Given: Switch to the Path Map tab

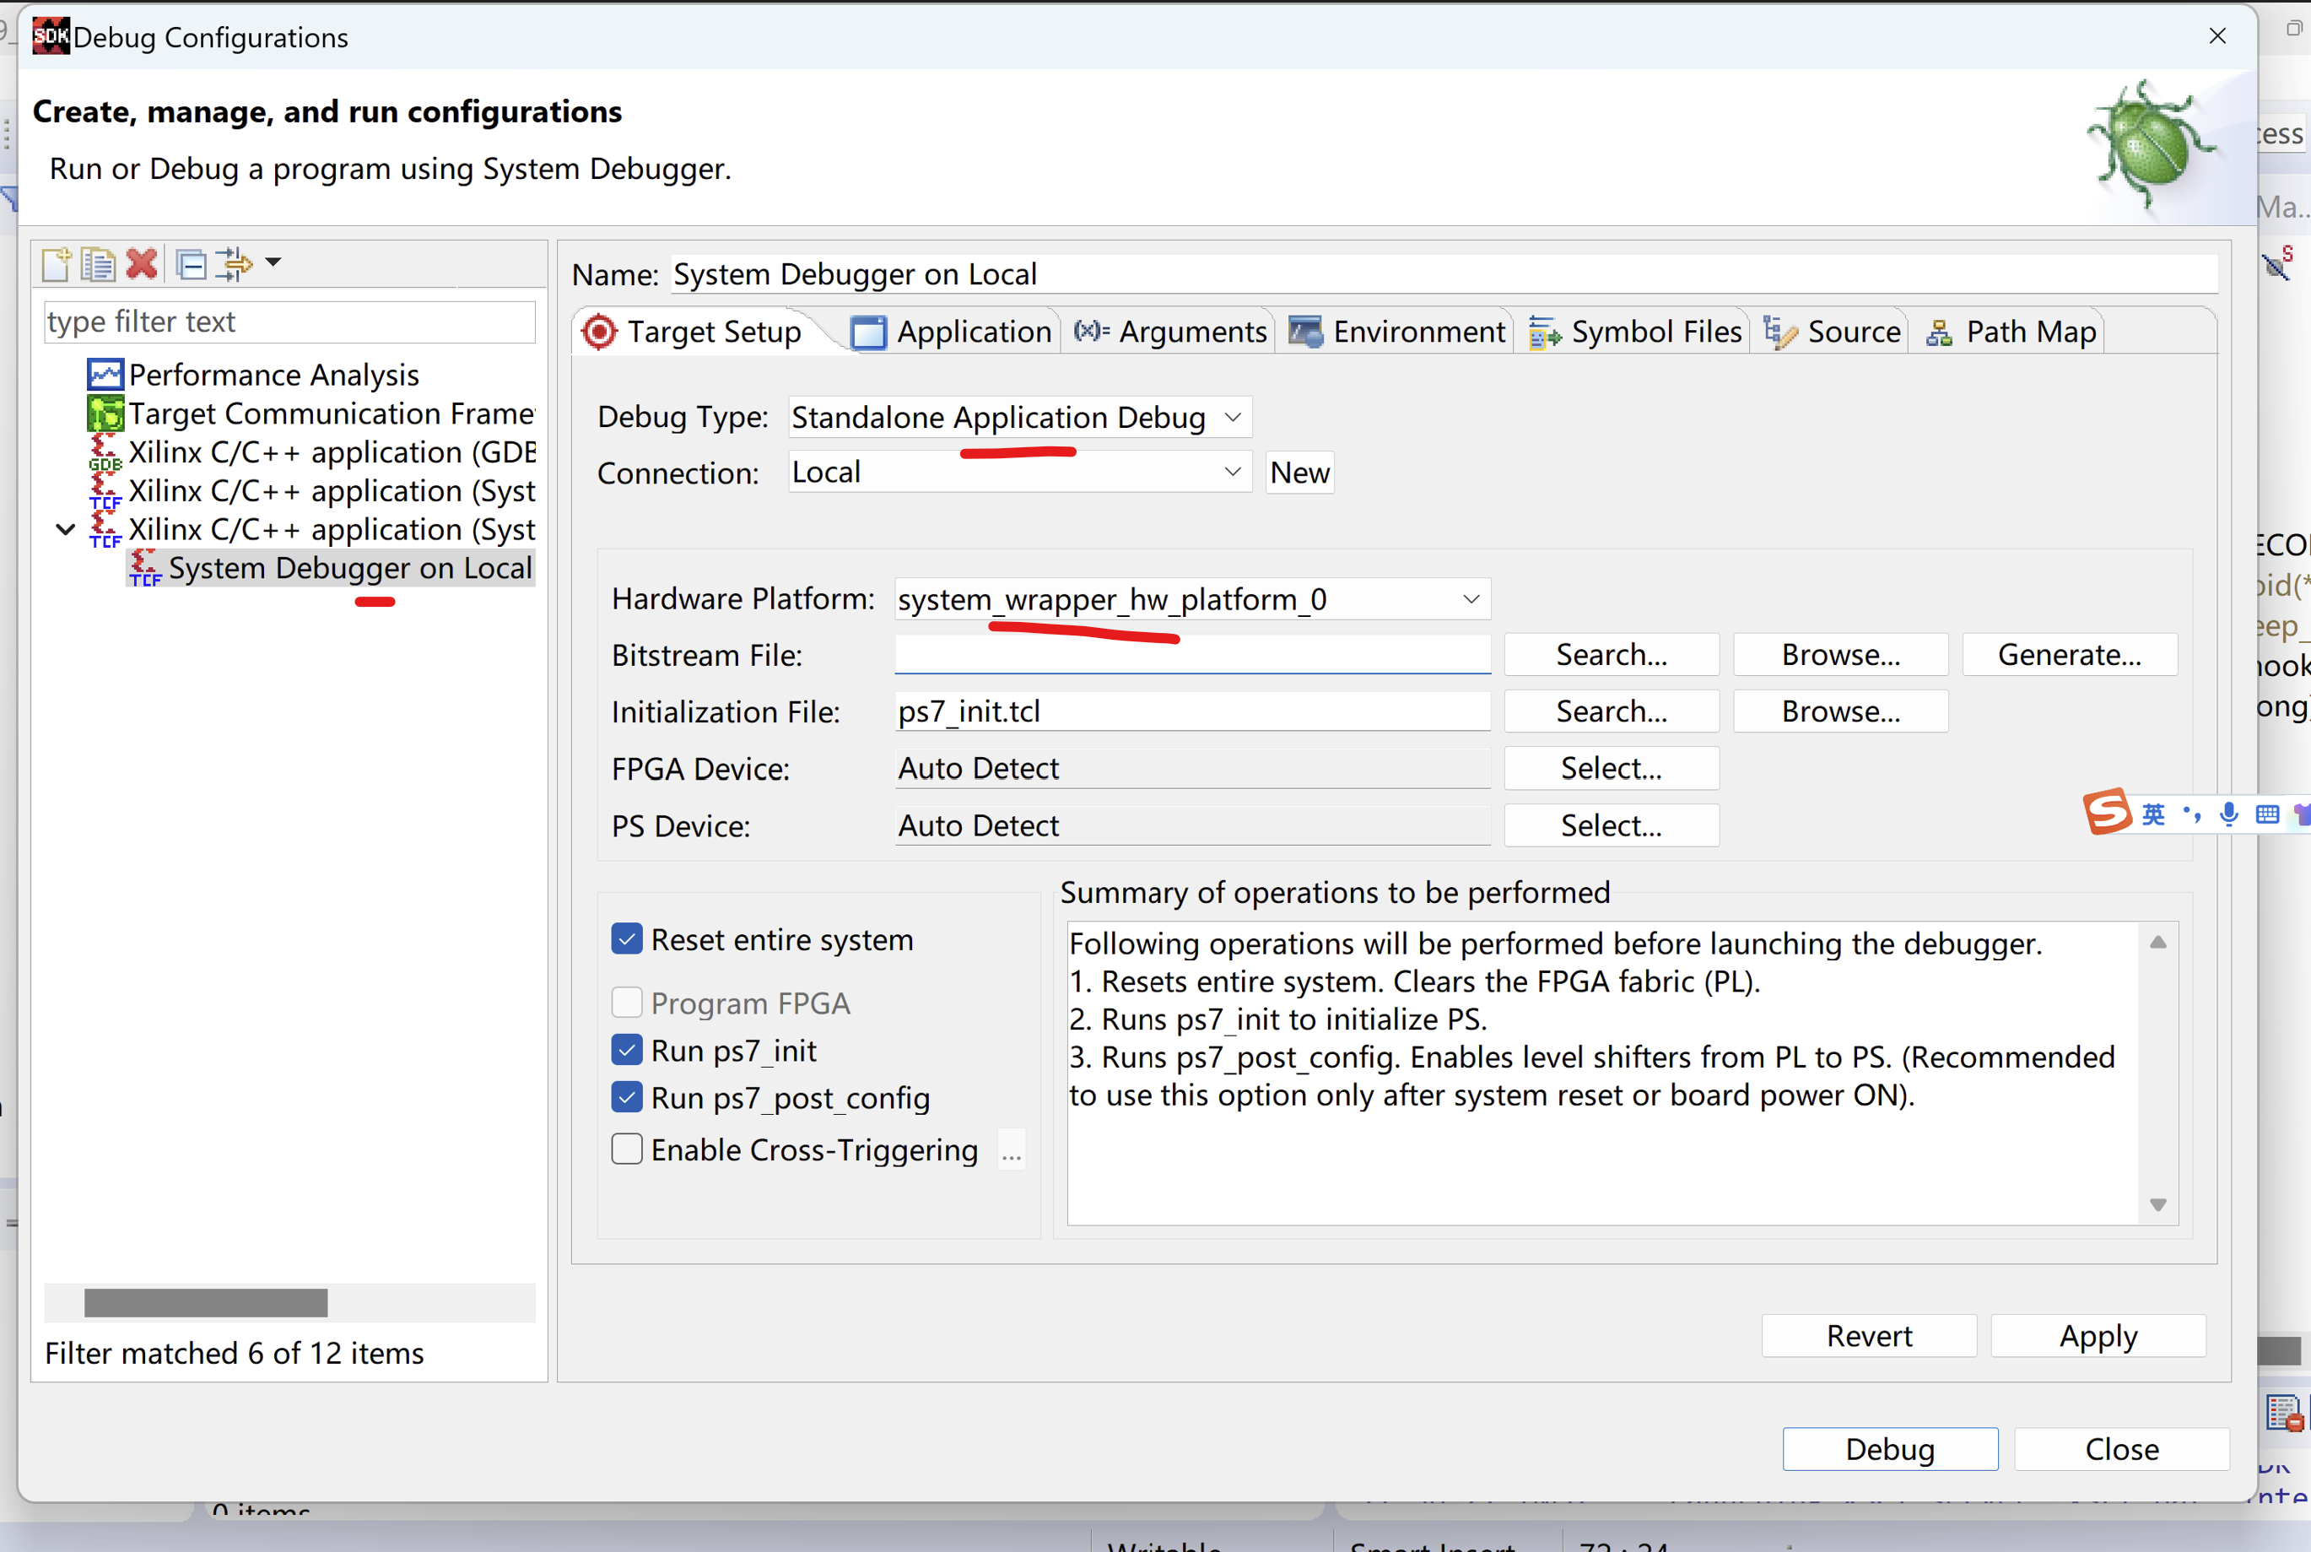Looking at the screenshot, I should tap(2012, 332).
